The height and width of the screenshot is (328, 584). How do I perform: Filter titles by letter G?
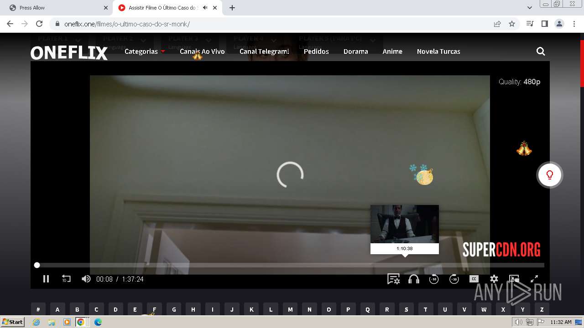coord(174,309)
